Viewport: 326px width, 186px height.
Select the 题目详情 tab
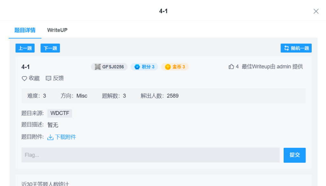click(25, 30)
